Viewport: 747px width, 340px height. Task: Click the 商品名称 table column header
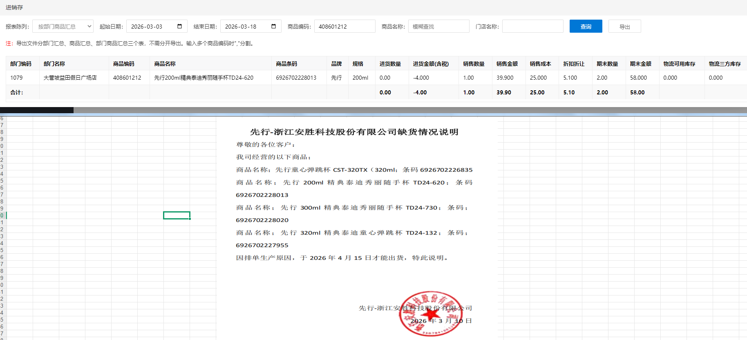(x=165, y=64)
